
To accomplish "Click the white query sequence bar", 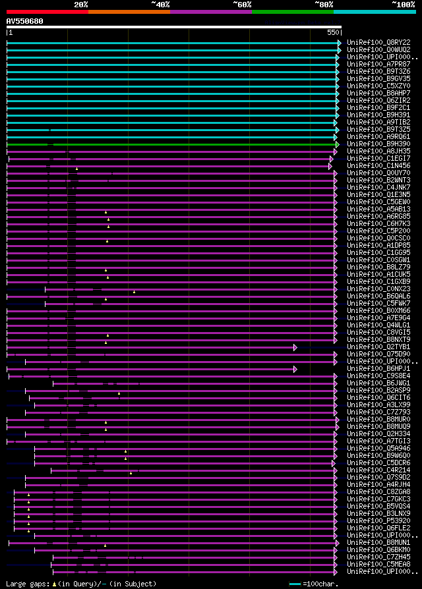I will point(174,27).
